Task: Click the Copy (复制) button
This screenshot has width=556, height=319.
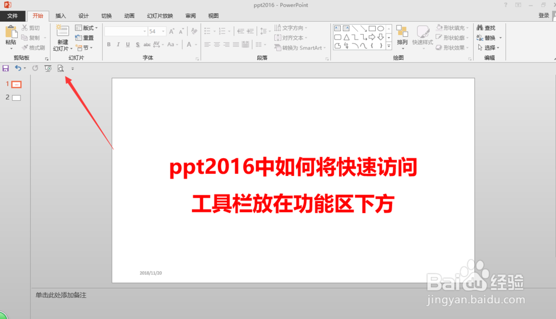Action: [31, 38]
